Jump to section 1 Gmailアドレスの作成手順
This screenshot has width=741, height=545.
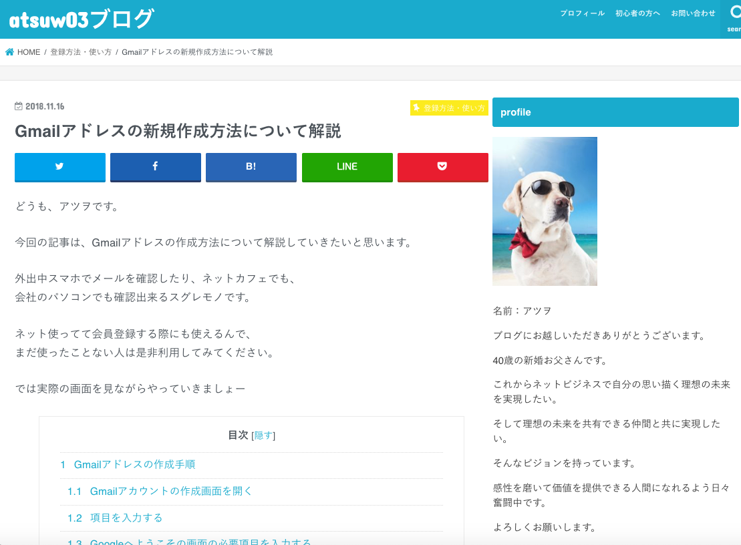point(128,465)
